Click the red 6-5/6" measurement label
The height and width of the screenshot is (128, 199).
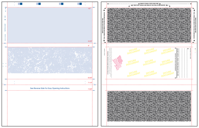pos(90,78)
